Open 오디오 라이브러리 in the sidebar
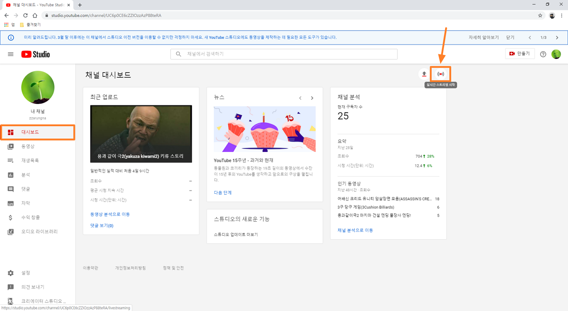The height and width of the screenshot is (311, 568). click(x=38, y=231)
